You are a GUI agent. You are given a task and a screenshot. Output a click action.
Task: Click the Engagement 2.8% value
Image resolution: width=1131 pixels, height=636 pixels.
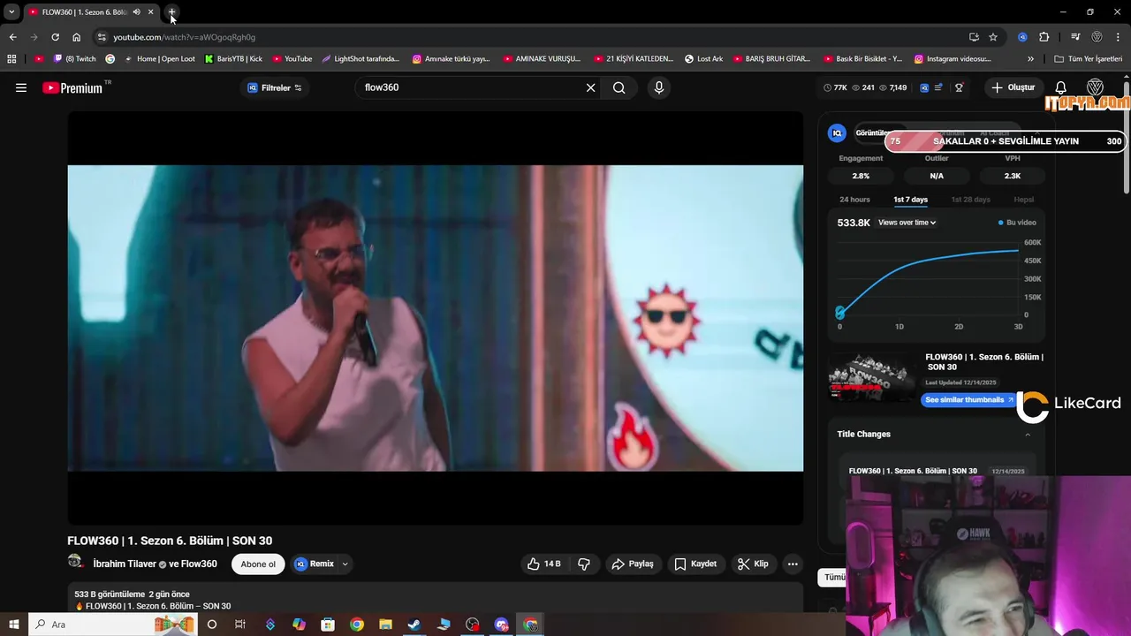click(x=861, y=176)
